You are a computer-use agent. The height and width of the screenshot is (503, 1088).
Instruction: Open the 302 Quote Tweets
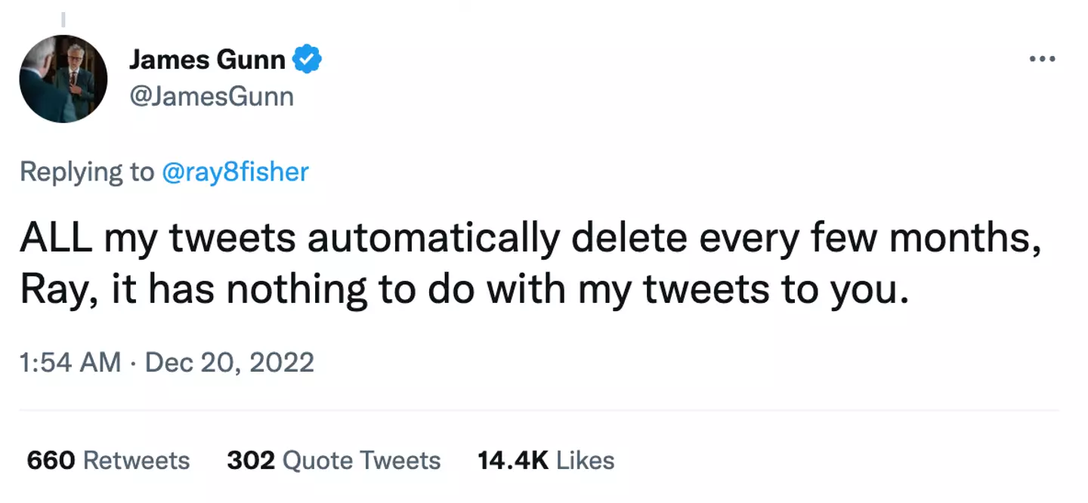(333, 460)
